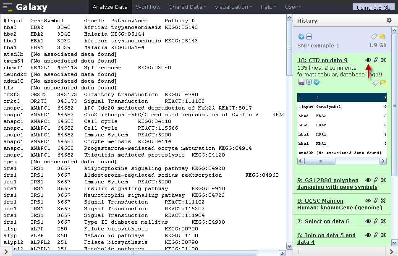Refresh the history using the blue refresh icon
This screenshot has width=398, height=256.
pyautogui.click(x=301, y=37)
